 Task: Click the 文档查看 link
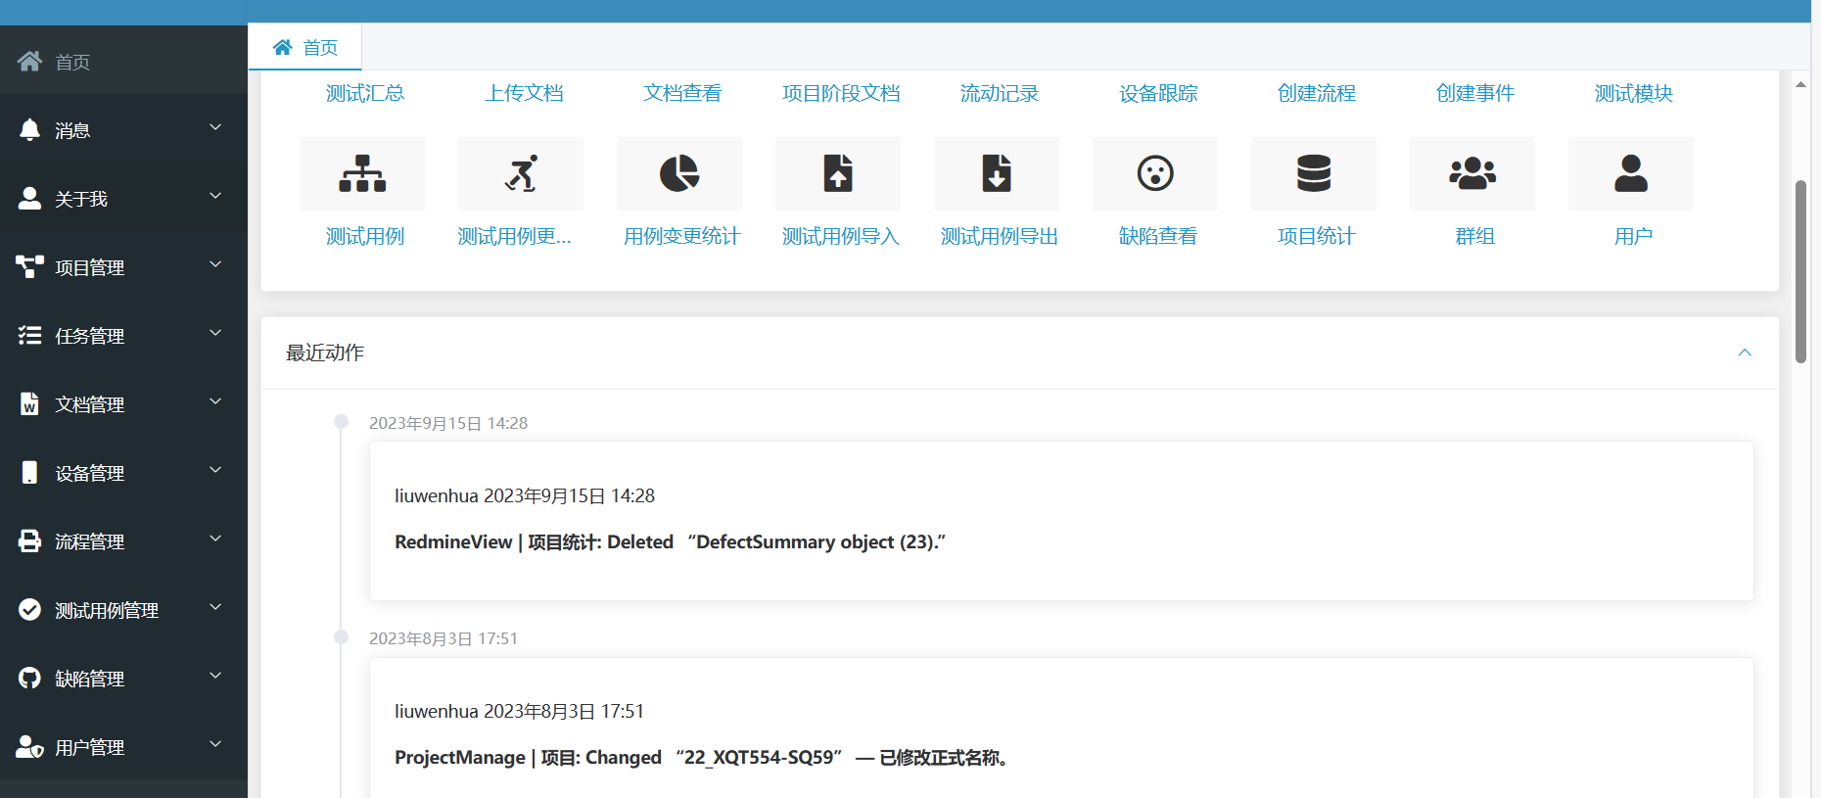(682, 93)
